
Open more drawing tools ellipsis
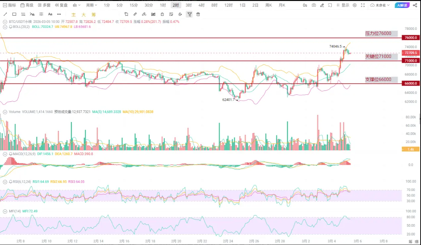coord(59,14)
